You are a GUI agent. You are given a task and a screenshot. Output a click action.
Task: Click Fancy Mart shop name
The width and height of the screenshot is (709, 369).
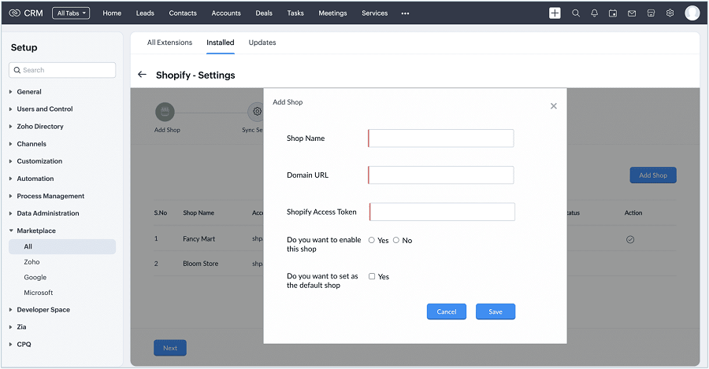[199, 239]
